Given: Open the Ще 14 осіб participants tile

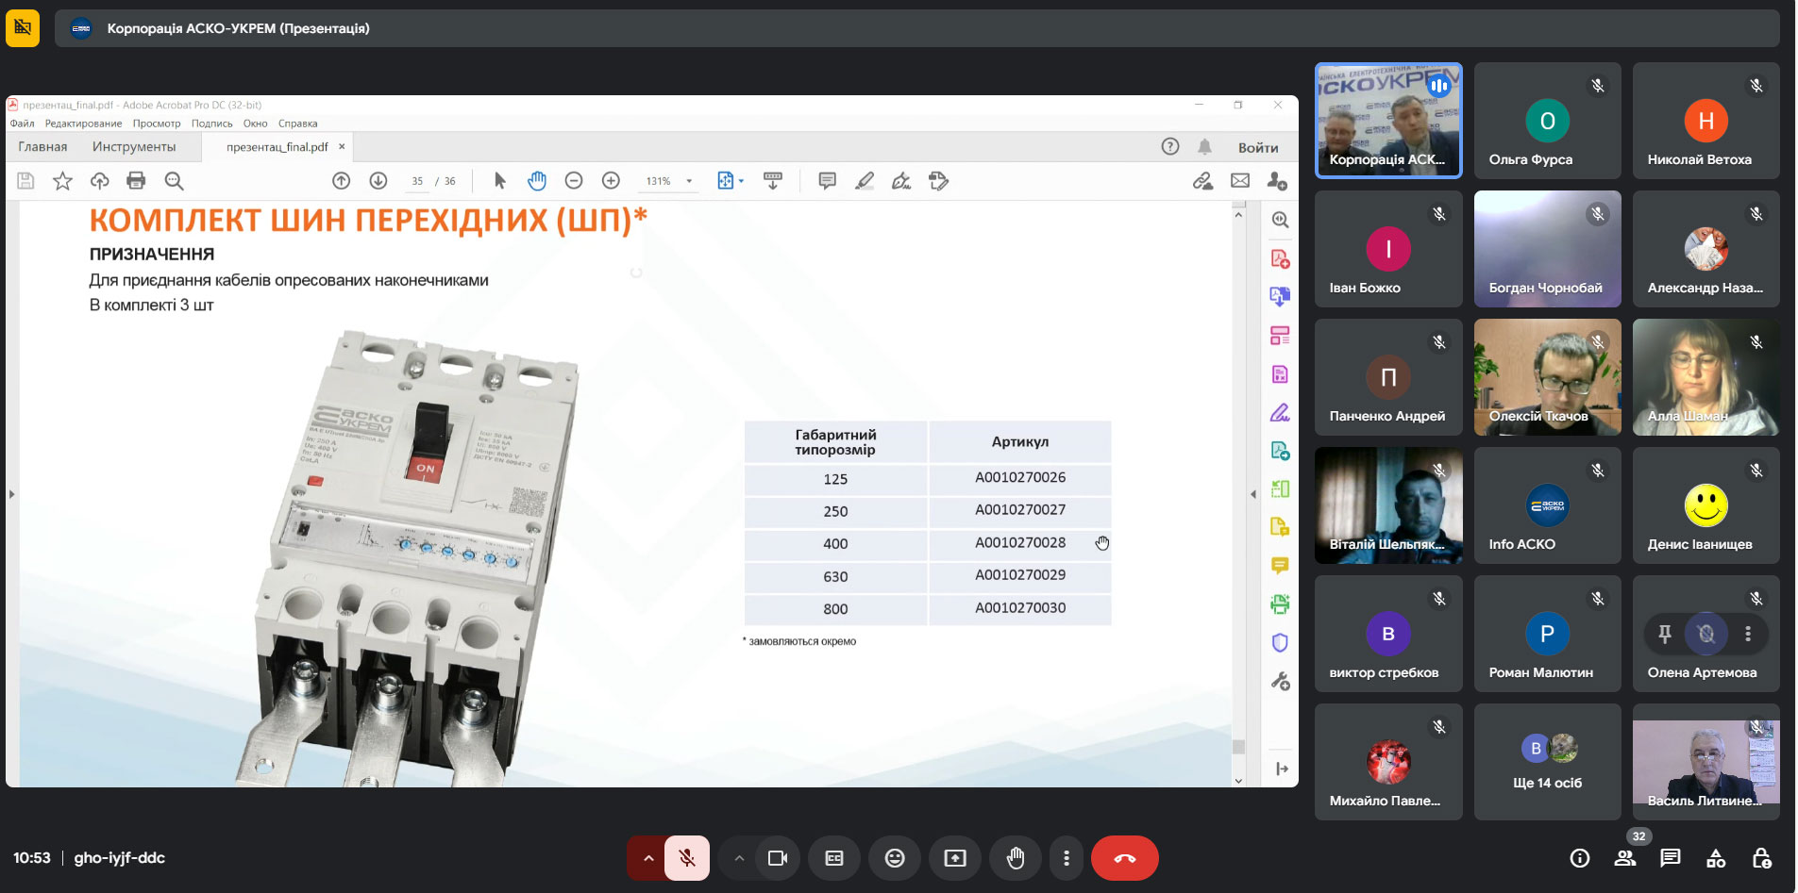Looking at the screenshot, I should pyautogui.click(x=1548, y=762).
